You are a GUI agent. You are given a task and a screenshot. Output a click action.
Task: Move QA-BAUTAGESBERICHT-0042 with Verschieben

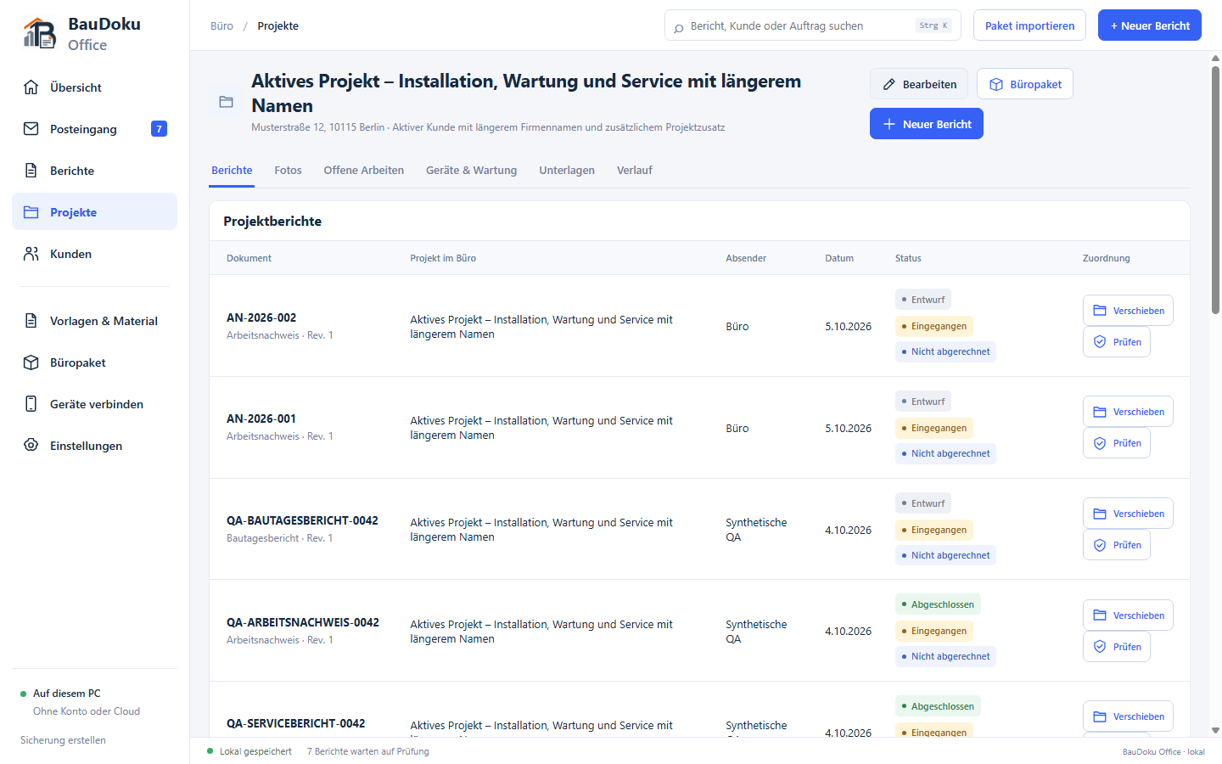1128,514
